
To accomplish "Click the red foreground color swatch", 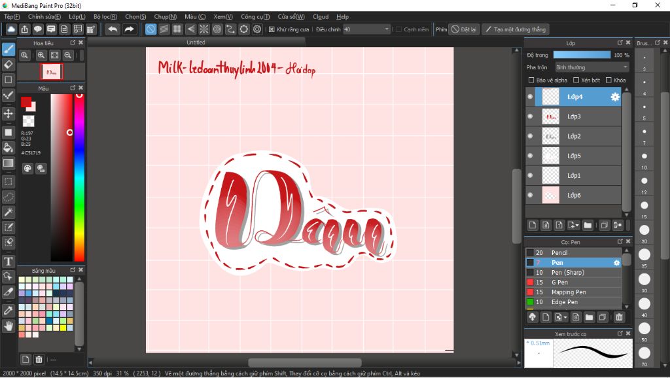I will click(x=26, y=102).
